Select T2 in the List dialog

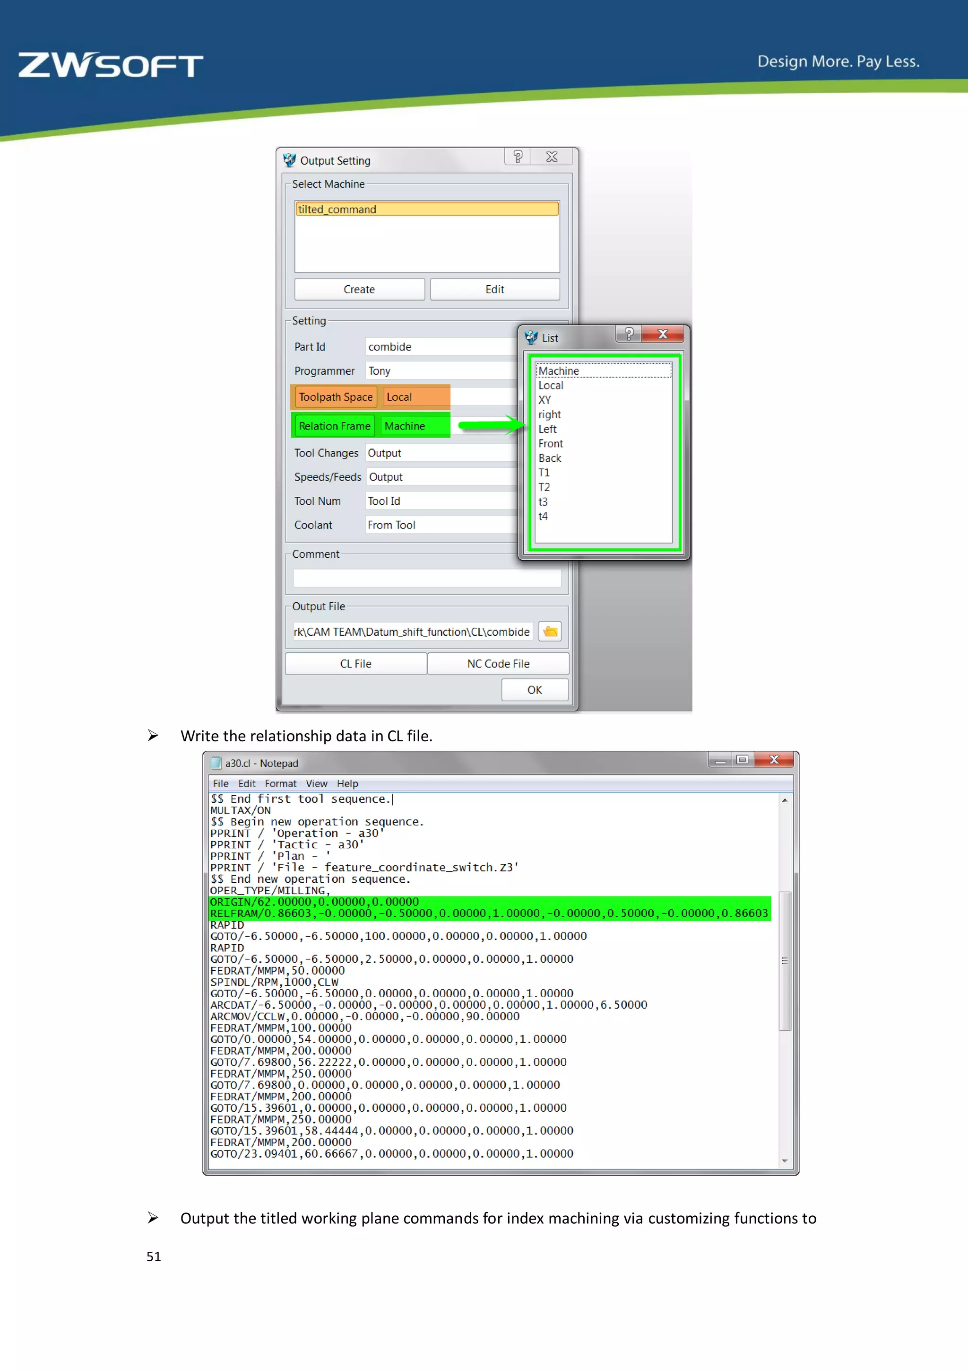[603, 487]
